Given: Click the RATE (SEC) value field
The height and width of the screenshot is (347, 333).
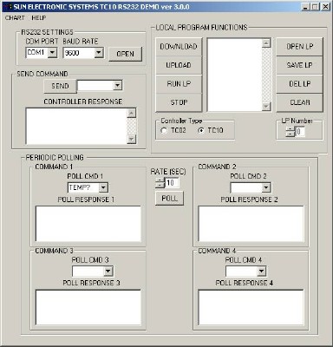Looking at the screenshot, I should [x=172, y=183].
